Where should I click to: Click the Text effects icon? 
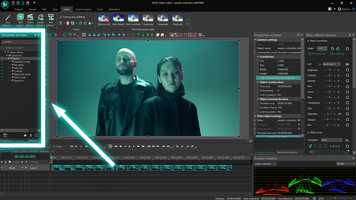(x=51, y=17)
